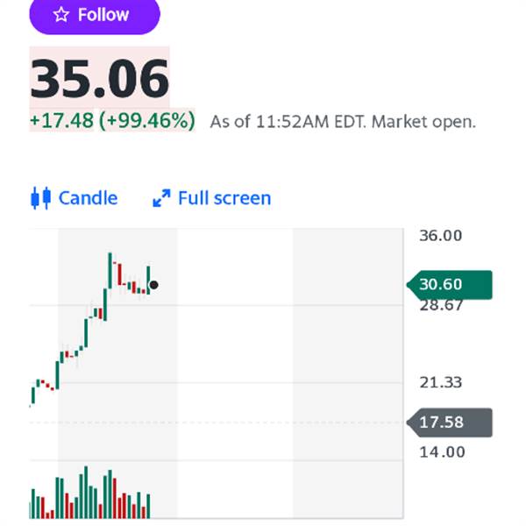Click the star icon in Follow button
The height and width of the screenshot is (526, 526).
(61, 15)
